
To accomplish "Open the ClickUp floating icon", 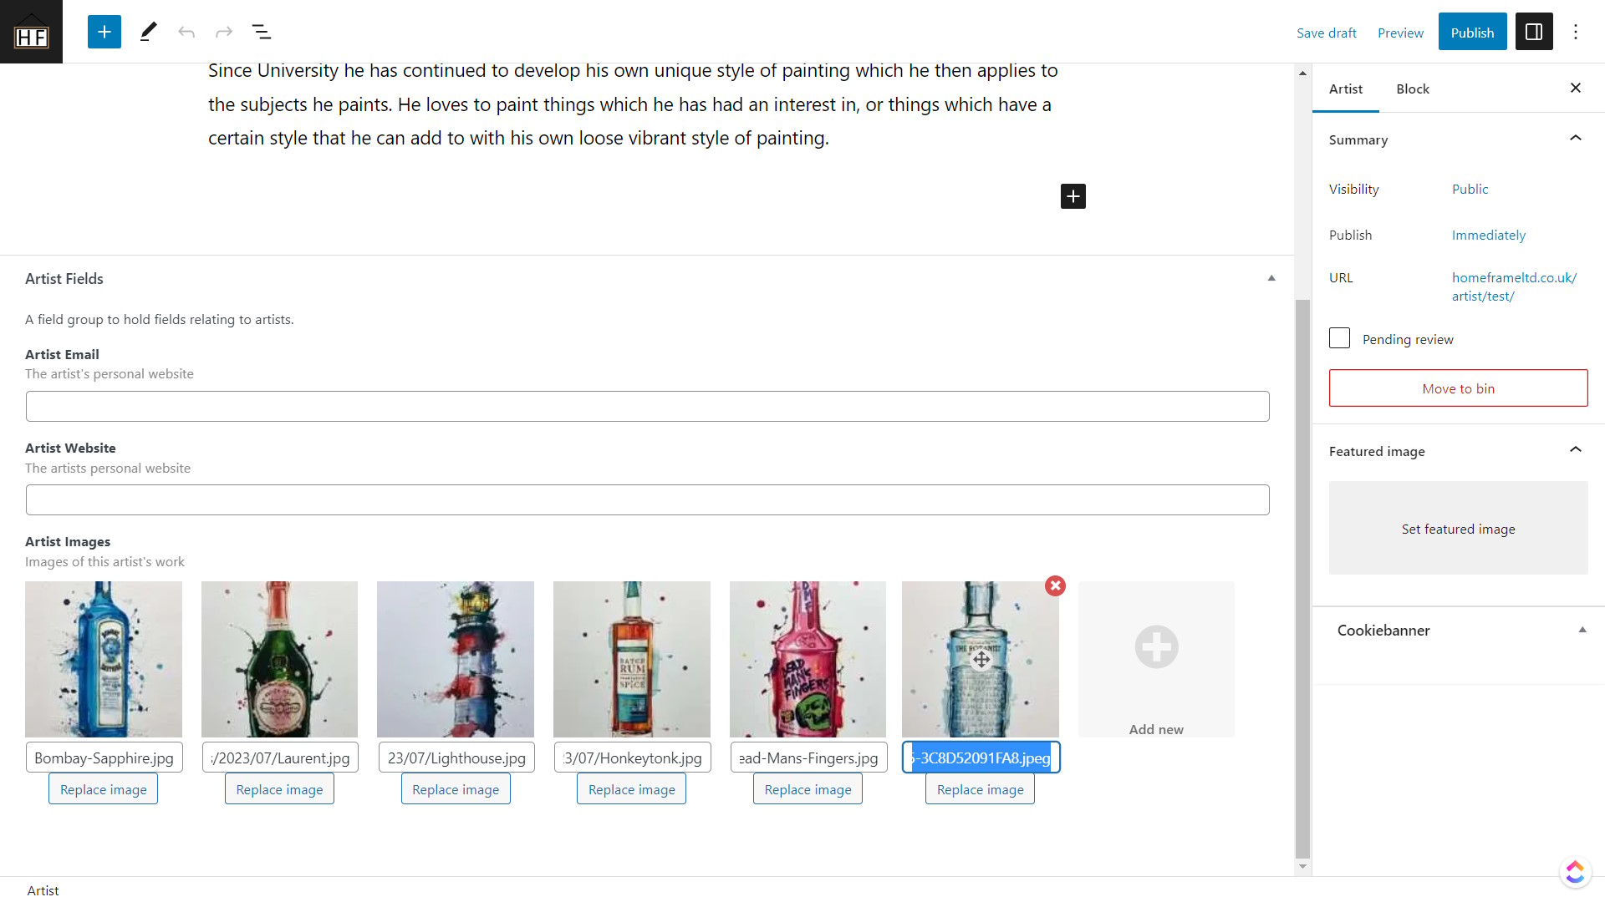I will coord(1575,872).
